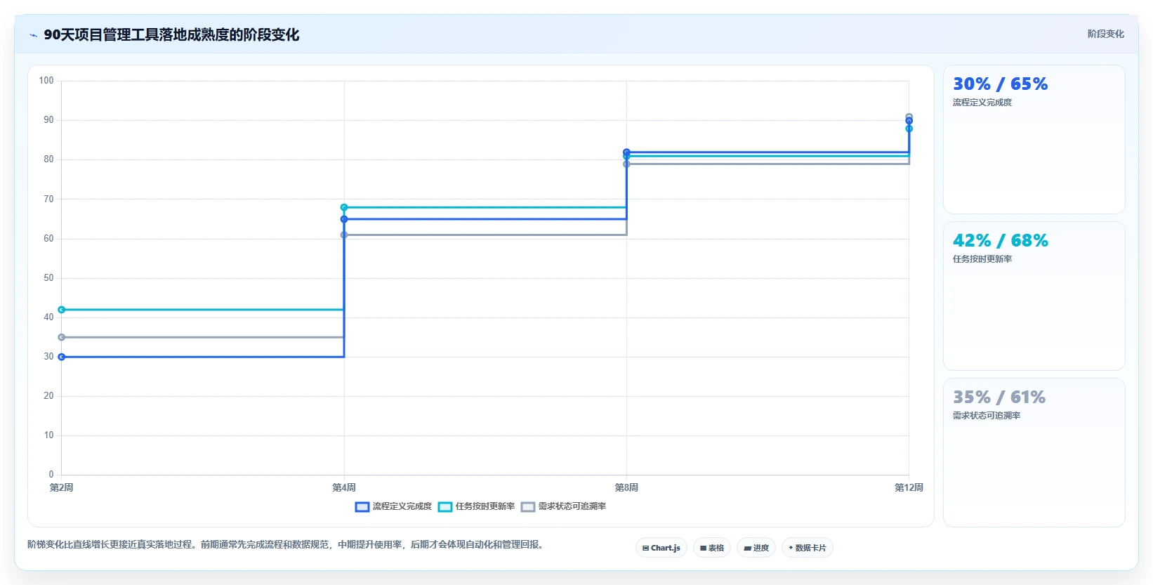Click the 任务按时更新率 legend label

click(485, 506)
